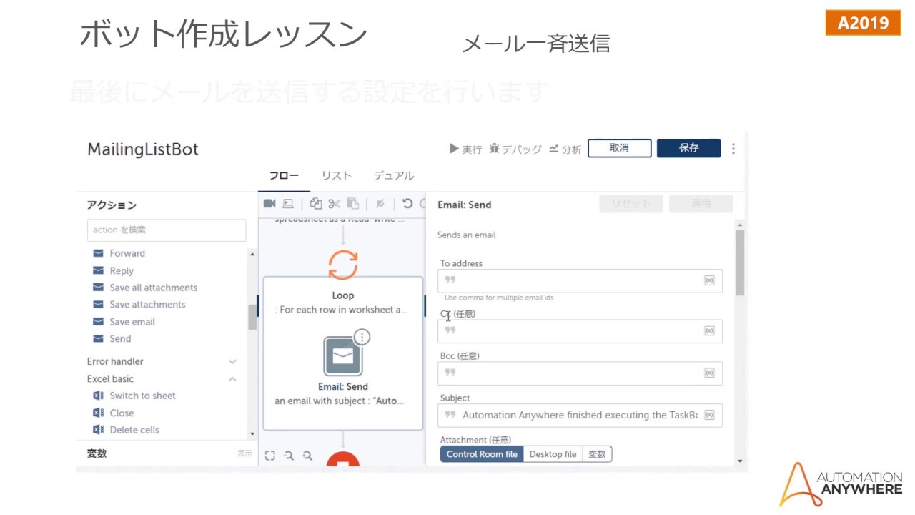The width and height of the screenshot is (915, 515).
Task: Click in the Subject input field
Action: pos(580,415)
